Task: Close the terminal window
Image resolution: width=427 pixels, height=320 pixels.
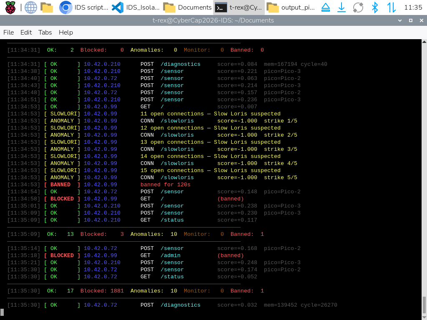Action: 421,20
